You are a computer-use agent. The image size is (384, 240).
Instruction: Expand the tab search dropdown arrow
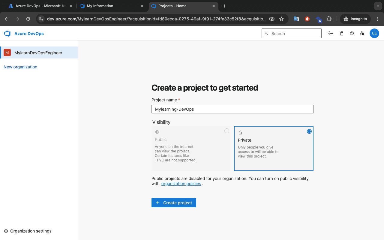(377, 6)
